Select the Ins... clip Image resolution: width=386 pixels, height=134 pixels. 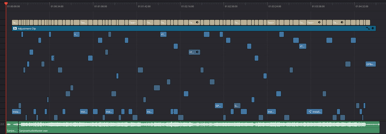(150, 112)
